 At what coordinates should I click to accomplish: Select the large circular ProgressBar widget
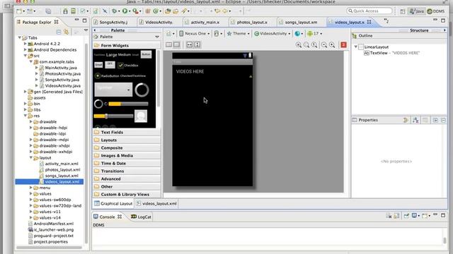(142, 90)
